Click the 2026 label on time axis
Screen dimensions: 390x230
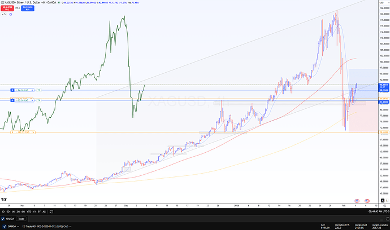[x=236, y=206]
